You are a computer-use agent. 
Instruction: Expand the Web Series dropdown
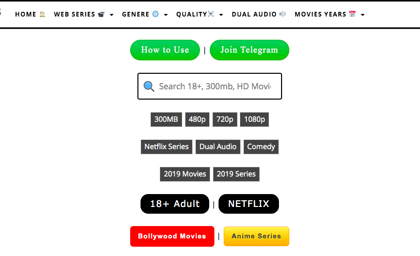(83, 14)
